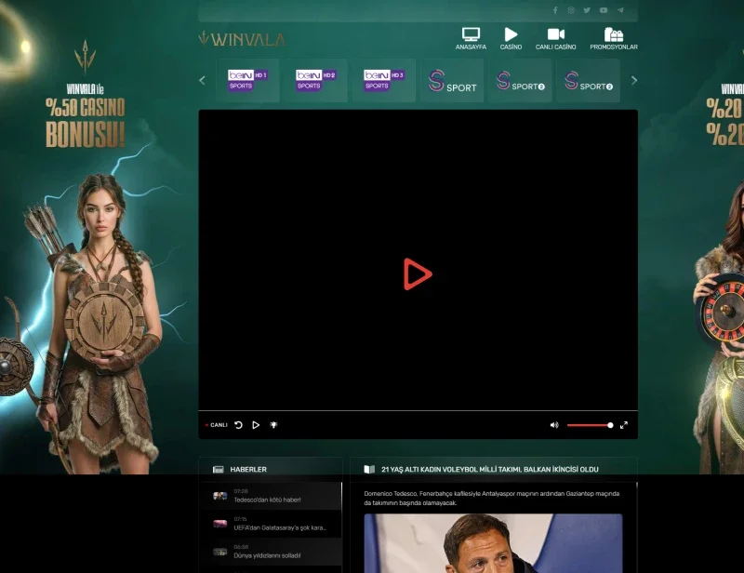Select beIN Sports HD 1 channel
Viewport: 744px width, 573px height.
pos(247,80)
